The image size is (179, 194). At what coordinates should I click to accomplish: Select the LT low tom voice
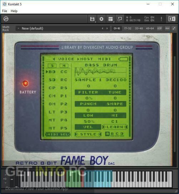click(x=52, y=112)
